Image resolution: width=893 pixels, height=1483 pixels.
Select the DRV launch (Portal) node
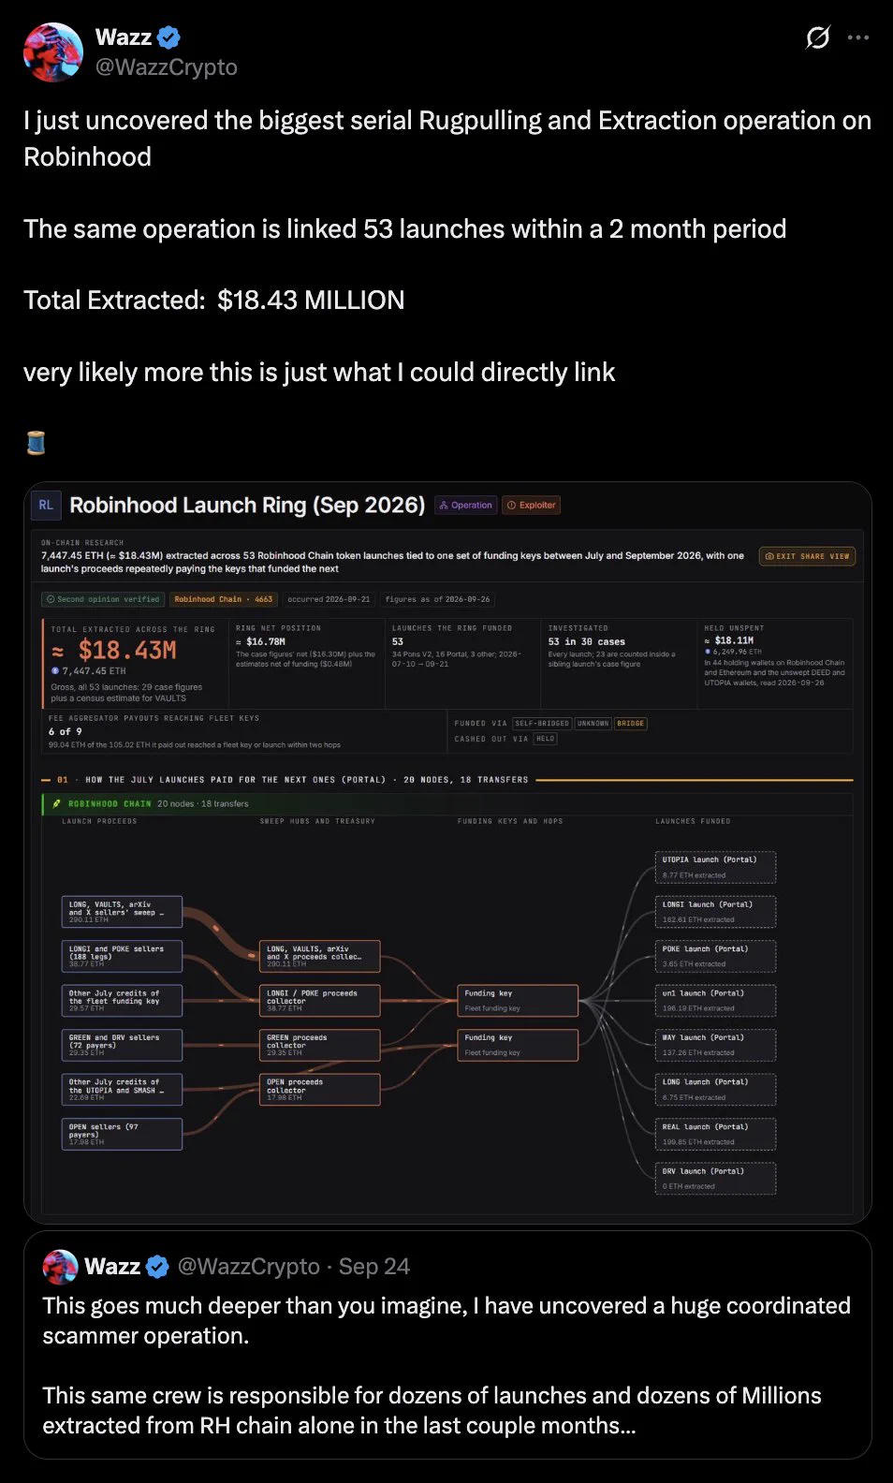(716, 1178)
